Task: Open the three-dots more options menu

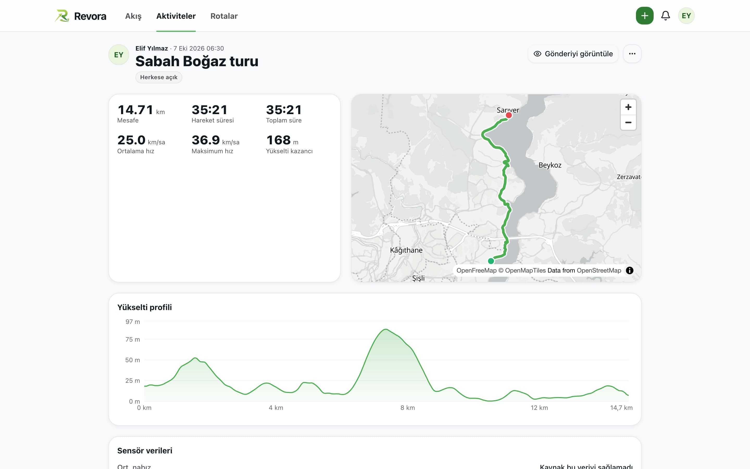Action: 632,54
